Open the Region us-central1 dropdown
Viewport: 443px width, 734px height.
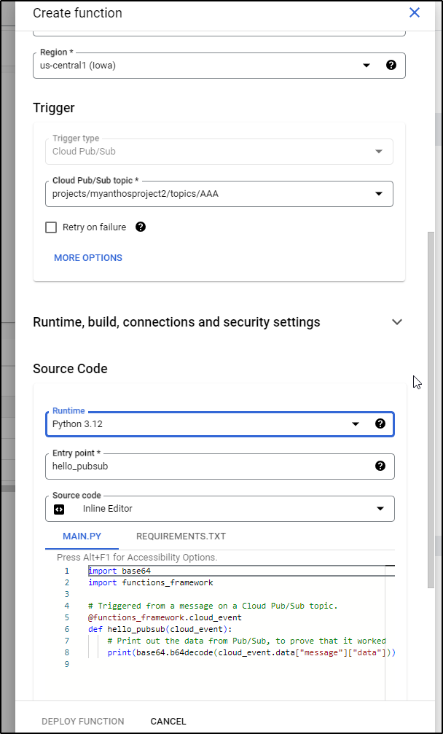pyautogui.click(x=219, y=65)
